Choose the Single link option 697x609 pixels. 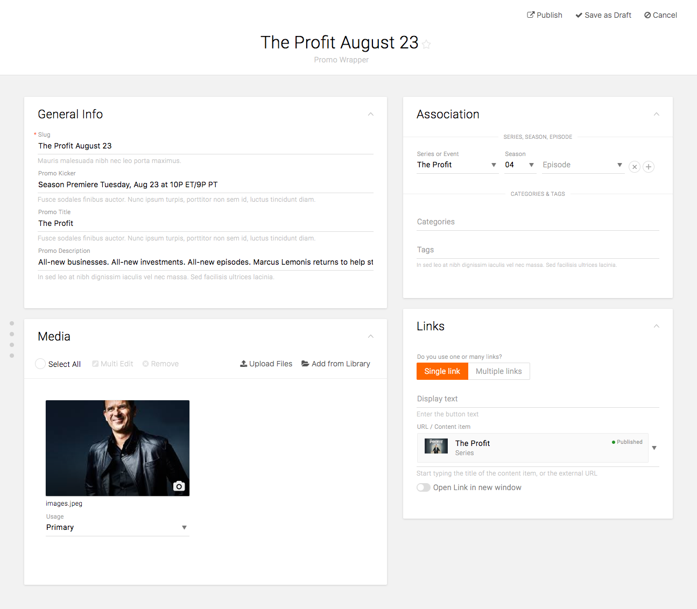click(442, 371)
